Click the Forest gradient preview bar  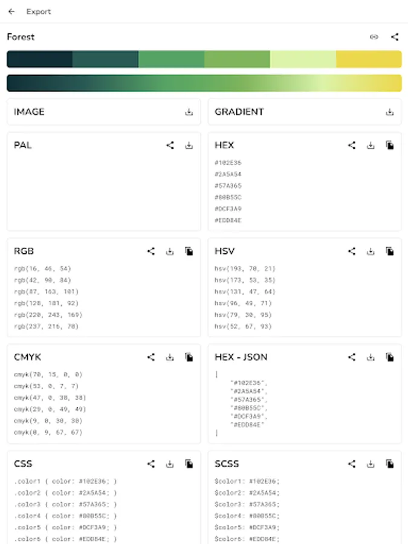(204, 83)
